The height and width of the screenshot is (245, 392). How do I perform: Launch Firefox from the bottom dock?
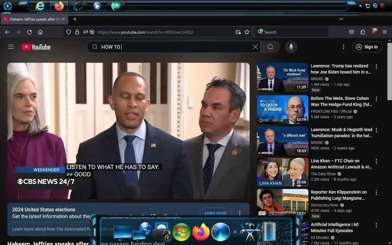201,232
